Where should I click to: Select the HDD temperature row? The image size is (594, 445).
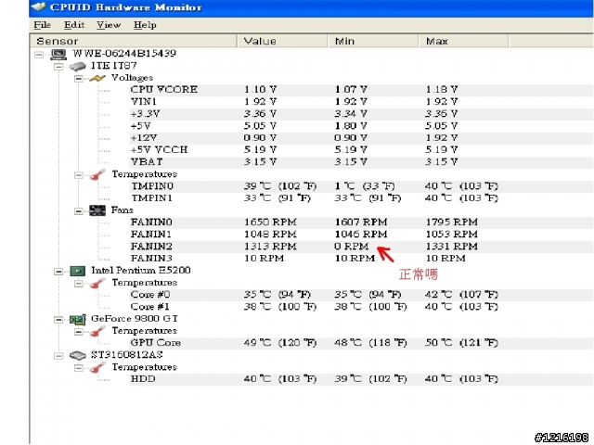pos(361,379)
